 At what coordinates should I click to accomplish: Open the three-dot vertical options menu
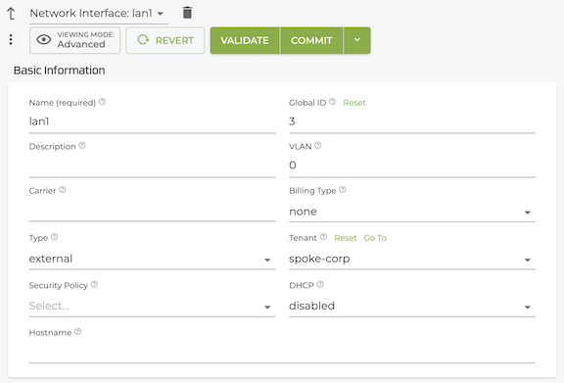(11, 39)
